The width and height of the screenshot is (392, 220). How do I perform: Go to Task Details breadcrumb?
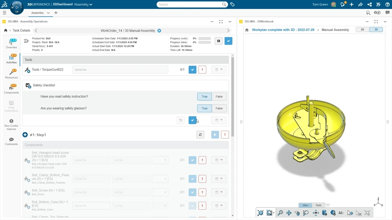click(22, 31)
